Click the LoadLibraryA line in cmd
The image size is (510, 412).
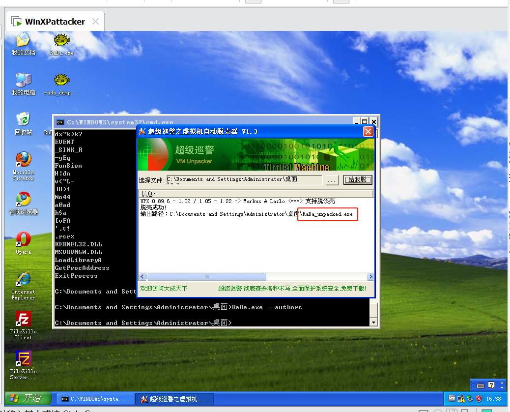(78, 260)
